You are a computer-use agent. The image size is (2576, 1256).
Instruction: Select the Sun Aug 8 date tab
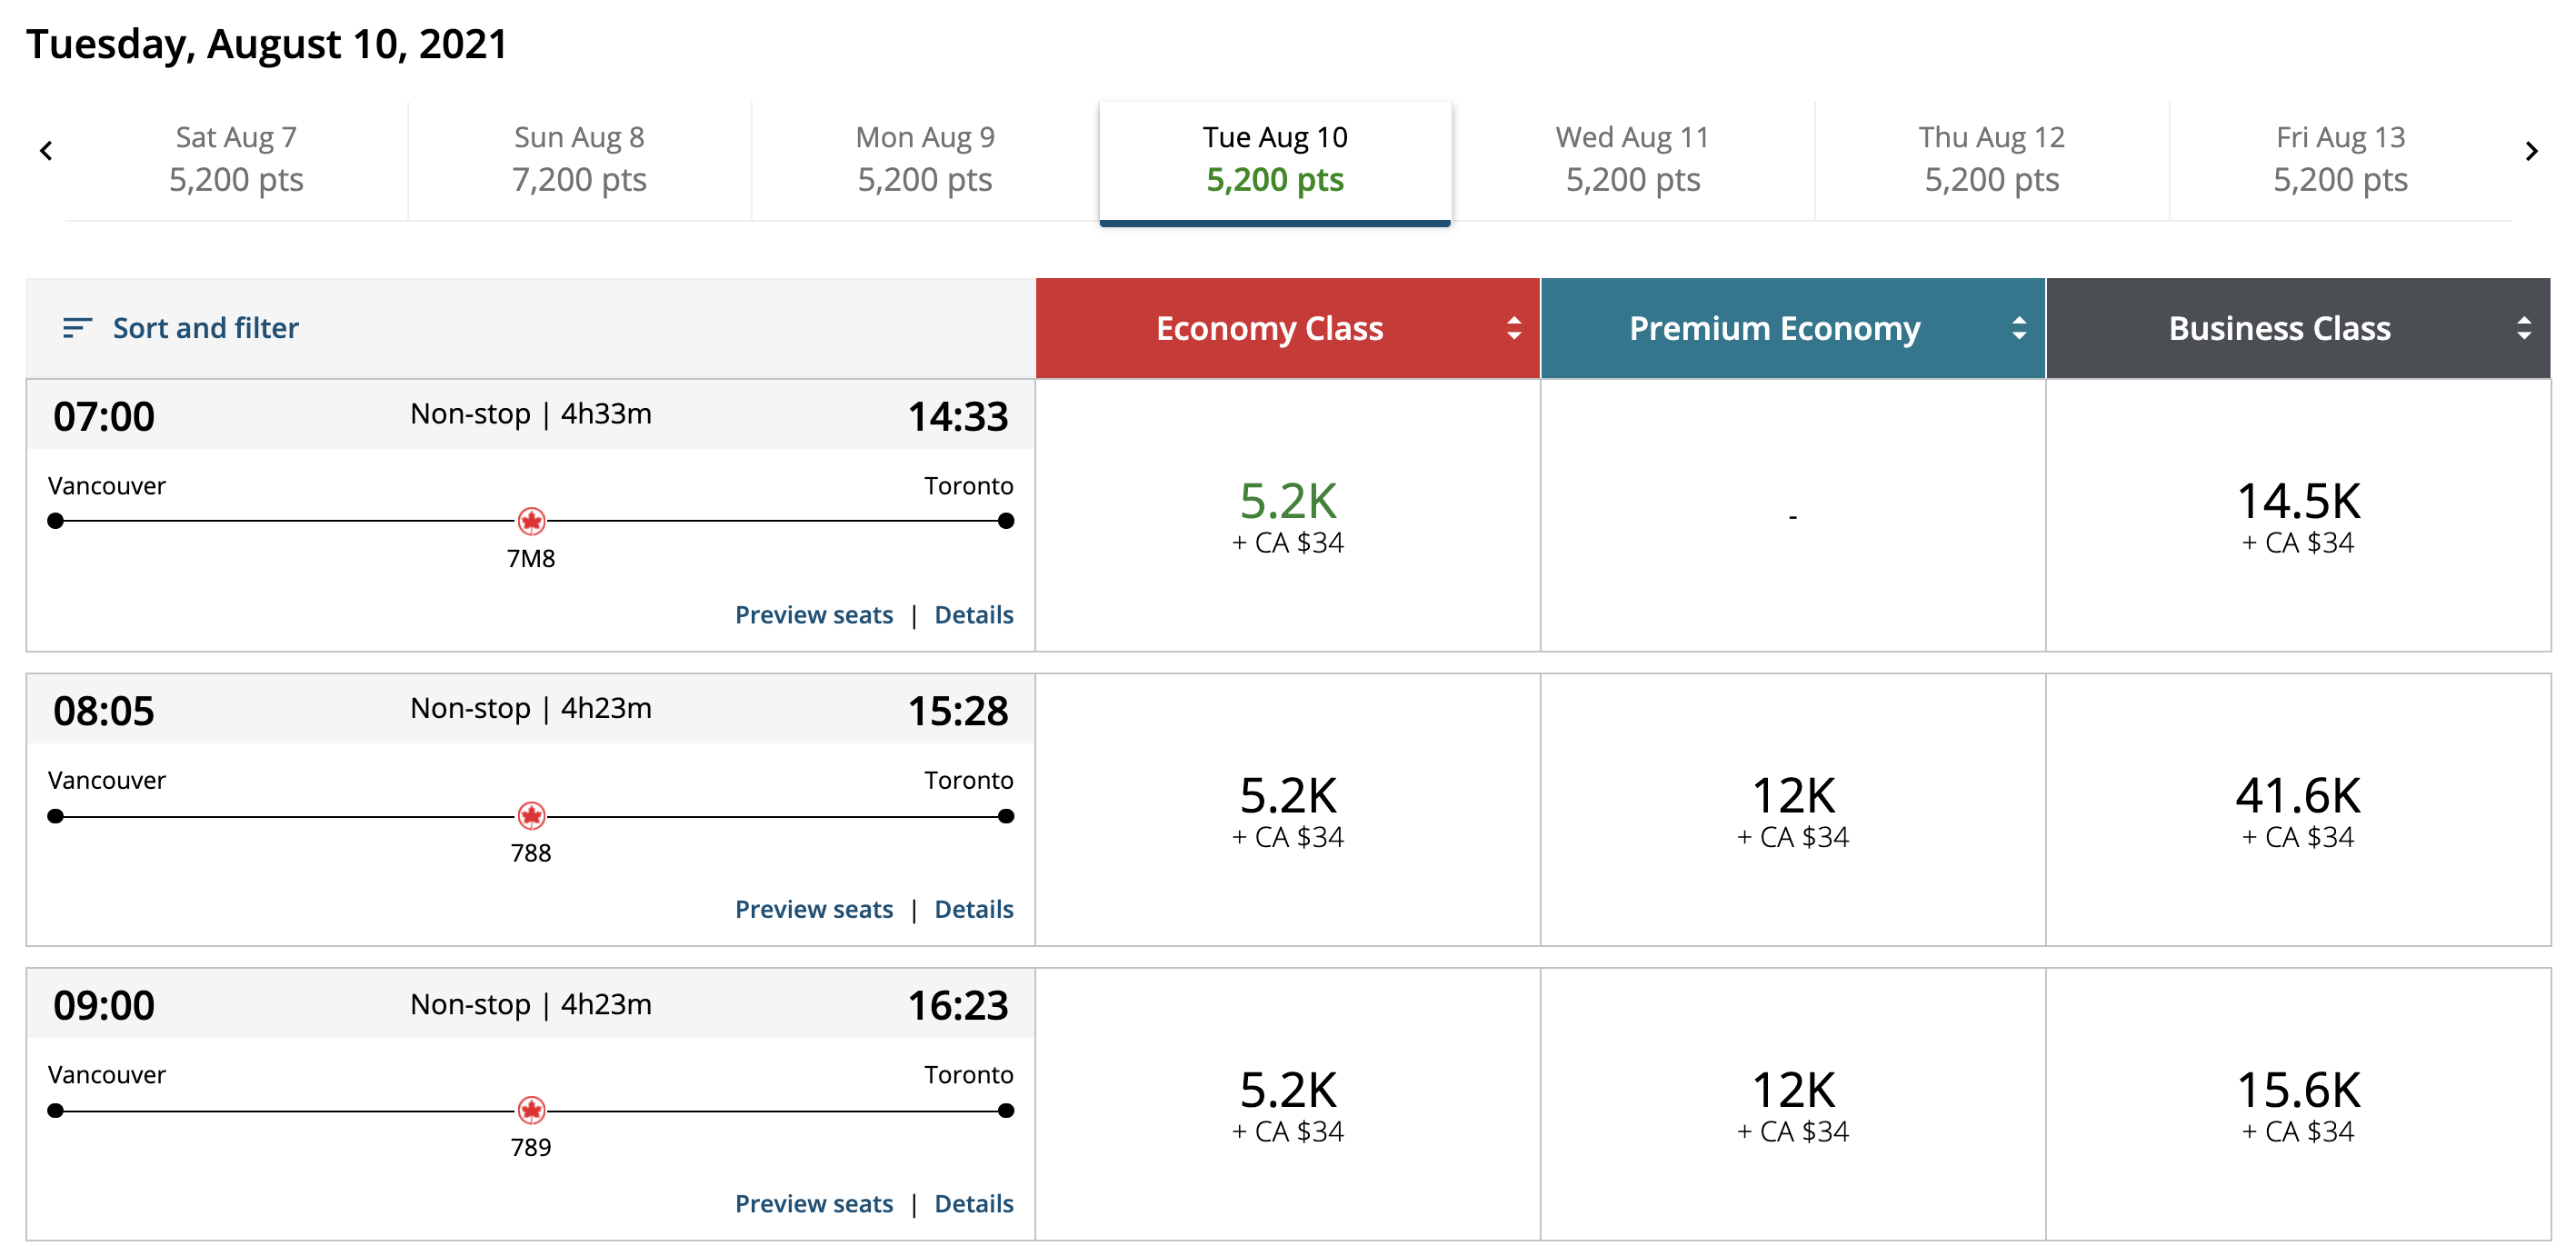click(579, 159)
